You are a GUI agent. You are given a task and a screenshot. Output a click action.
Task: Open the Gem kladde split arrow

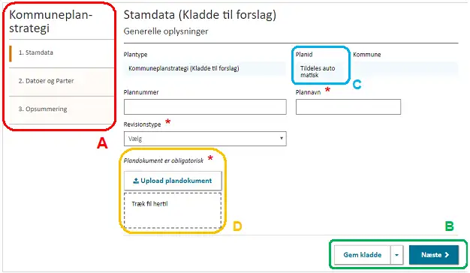397,255
